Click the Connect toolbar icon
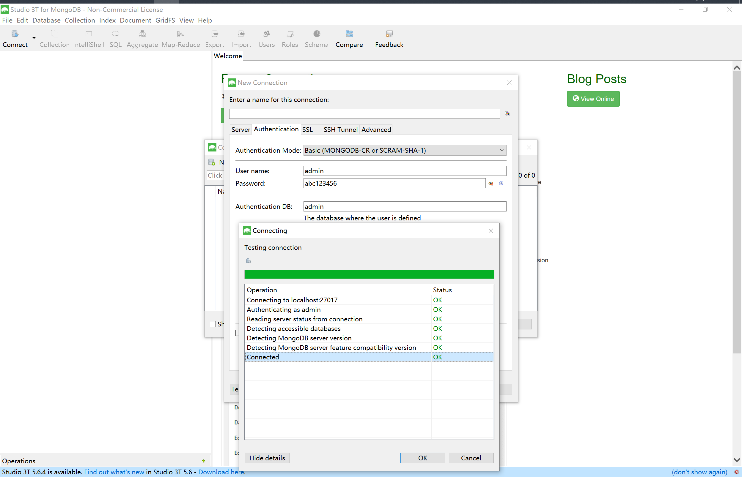This screenshot has height=477, width=742. [15, 34]
